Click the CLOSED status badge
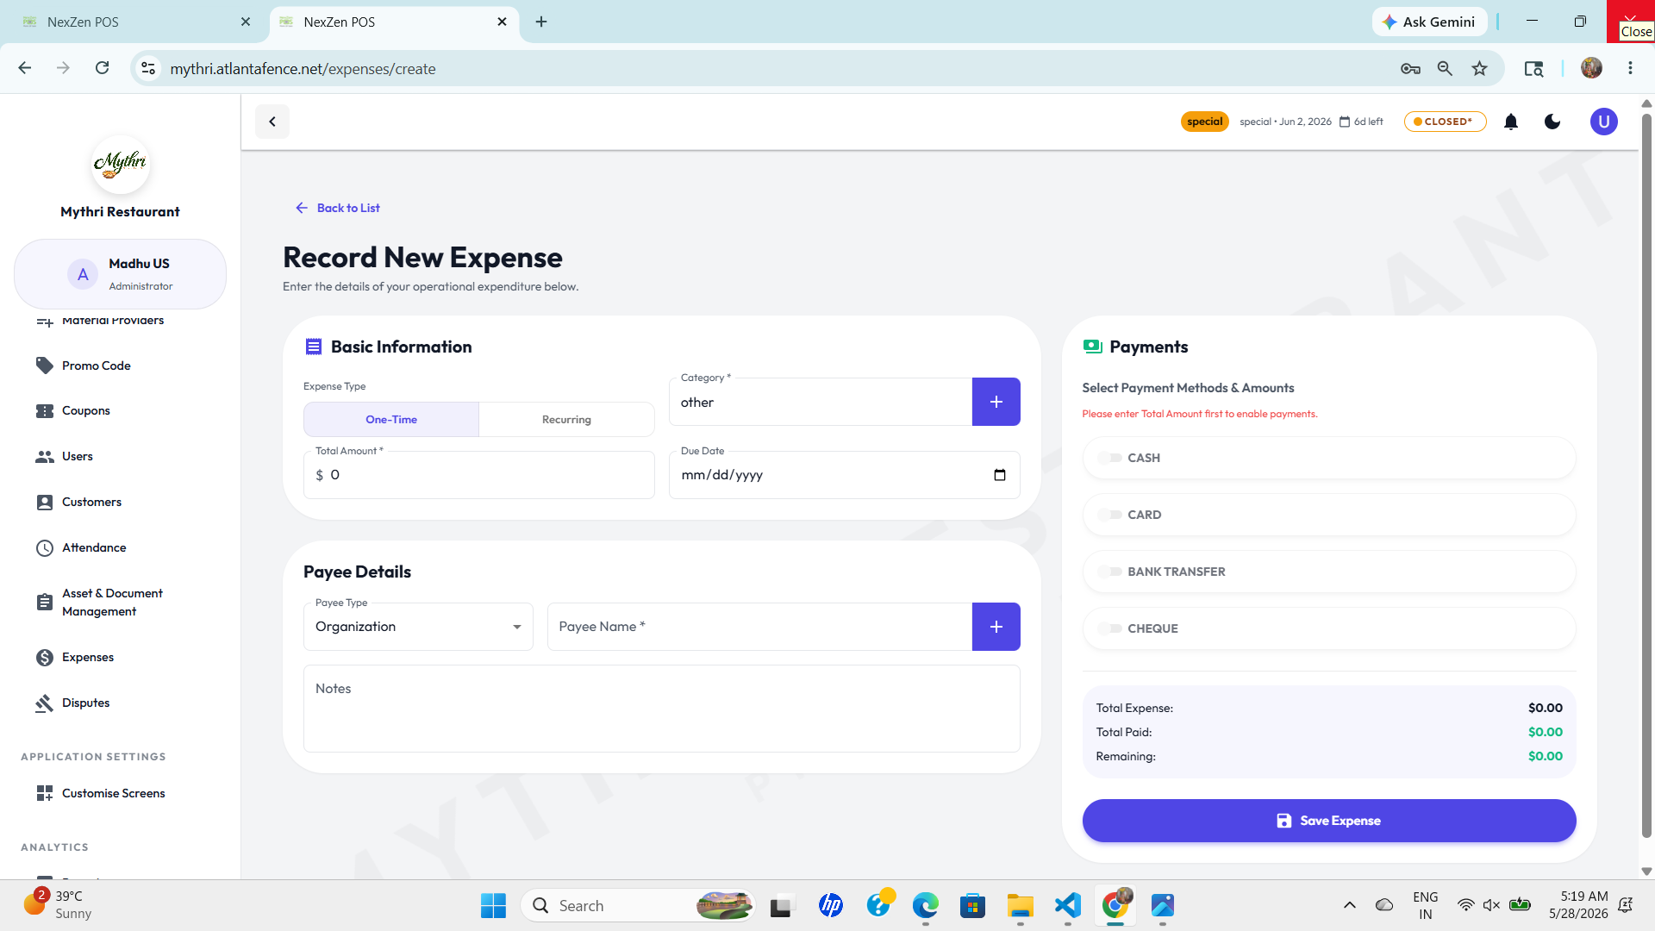The height and width of the screenshot is (931, 1655). pyautogui.click(x=1445, y=122)
